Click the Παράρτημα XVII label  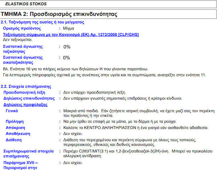coord(20,165)
